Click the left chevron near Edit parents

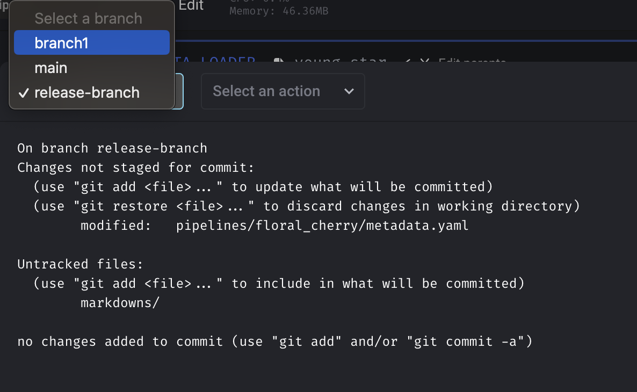click(x=408, y=61)
